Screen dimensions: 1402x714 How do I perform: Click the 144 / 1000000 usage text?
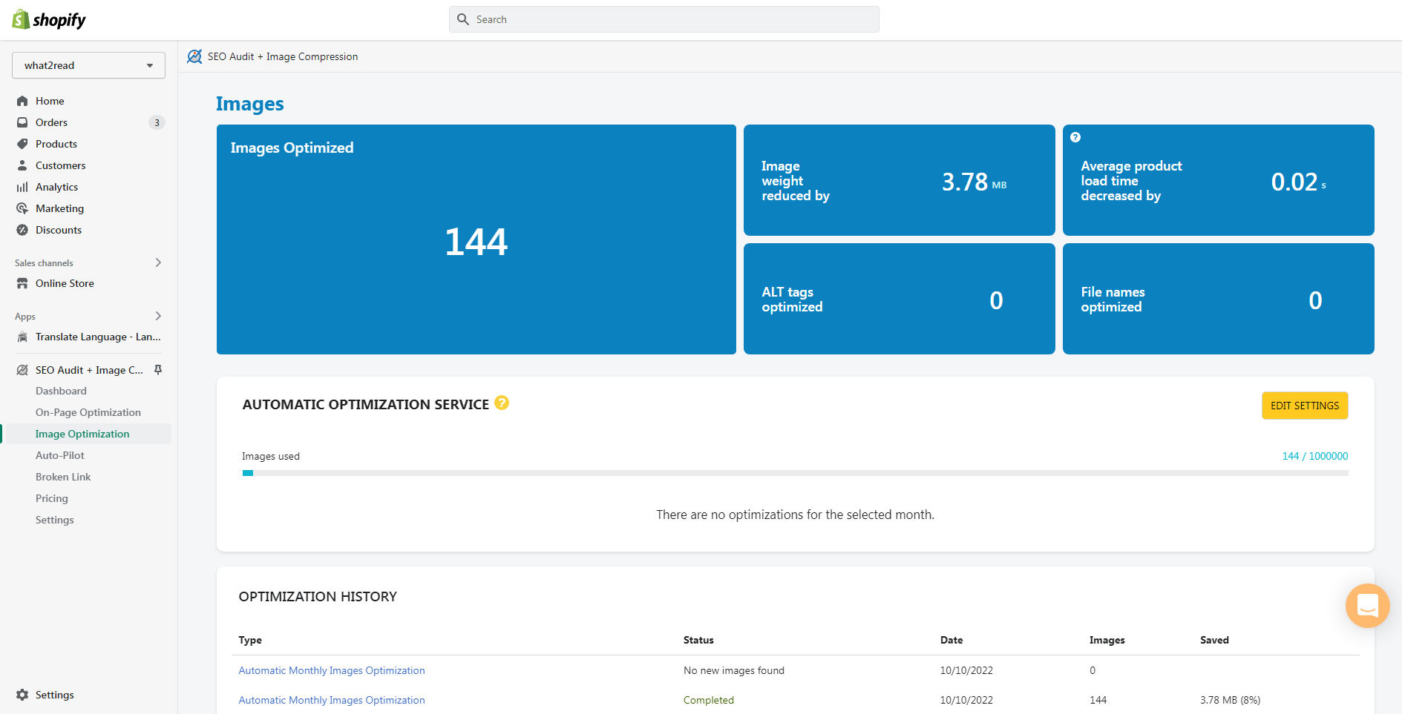1315,456
